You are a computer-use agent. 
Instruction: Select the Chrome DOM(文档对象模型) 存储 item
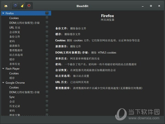[x=24, y=92]
